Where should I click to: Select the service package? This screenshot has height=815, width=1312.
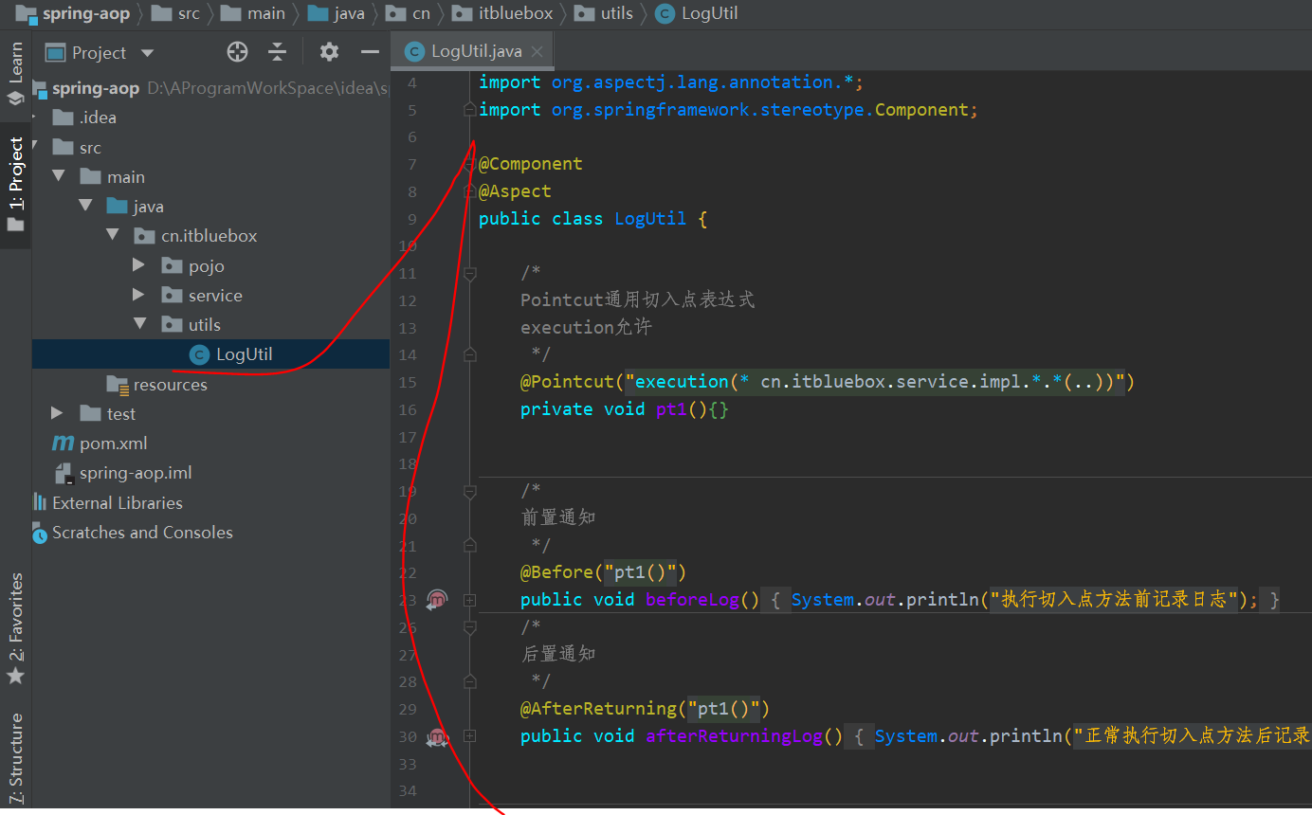(215, 296)
